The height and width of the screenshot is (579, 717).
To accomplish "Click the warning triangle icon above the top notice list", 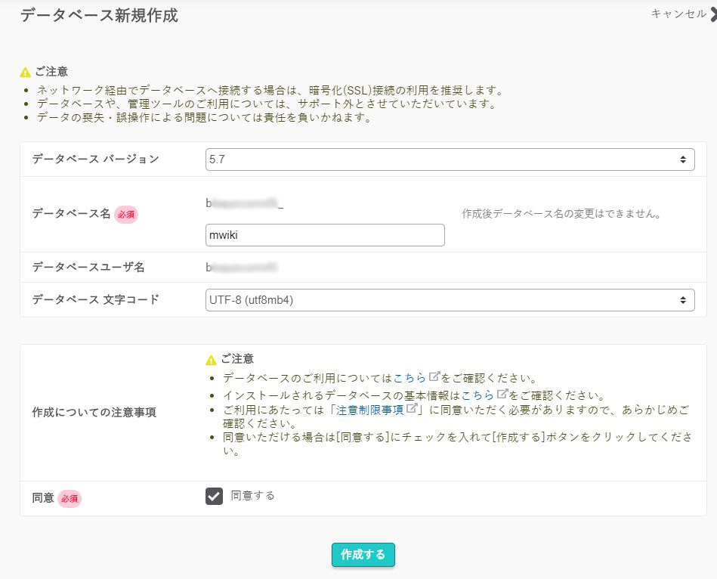I will click(x=26, y=73).
